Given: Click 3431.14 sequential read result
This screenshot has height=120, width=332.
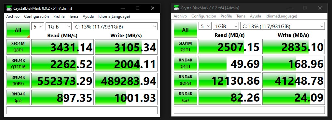Looking at the screenshot, I should [x=62, y=47].
